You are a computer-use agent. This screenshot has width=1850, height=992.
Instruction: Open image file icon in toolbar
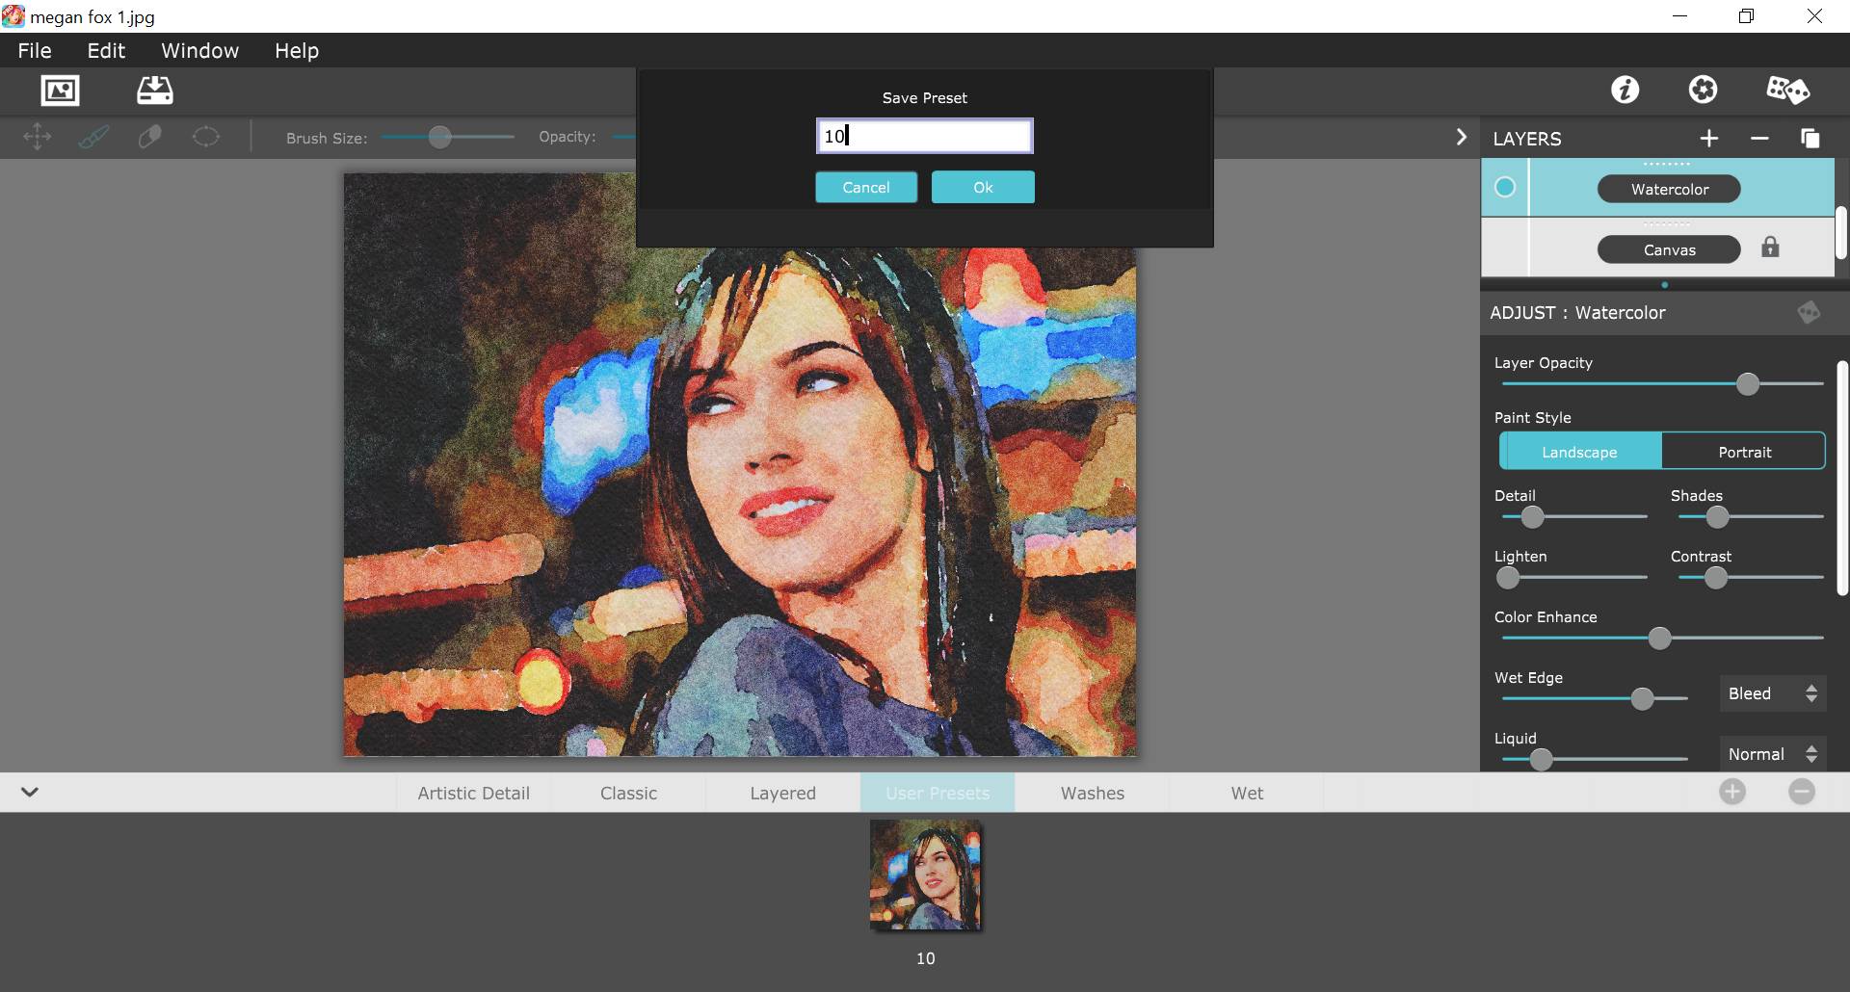60,91
